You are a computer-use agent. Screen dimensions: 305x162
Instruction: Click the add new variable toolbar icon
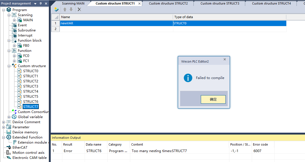click(x=57, y=9)
